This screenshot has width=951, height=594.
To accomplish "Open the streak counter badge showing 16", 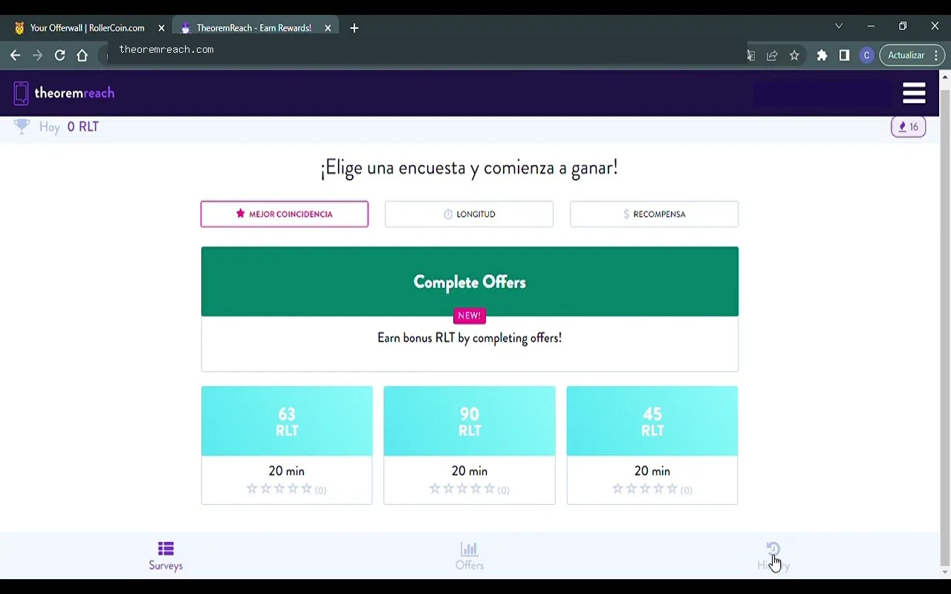I will pos(908,127).
